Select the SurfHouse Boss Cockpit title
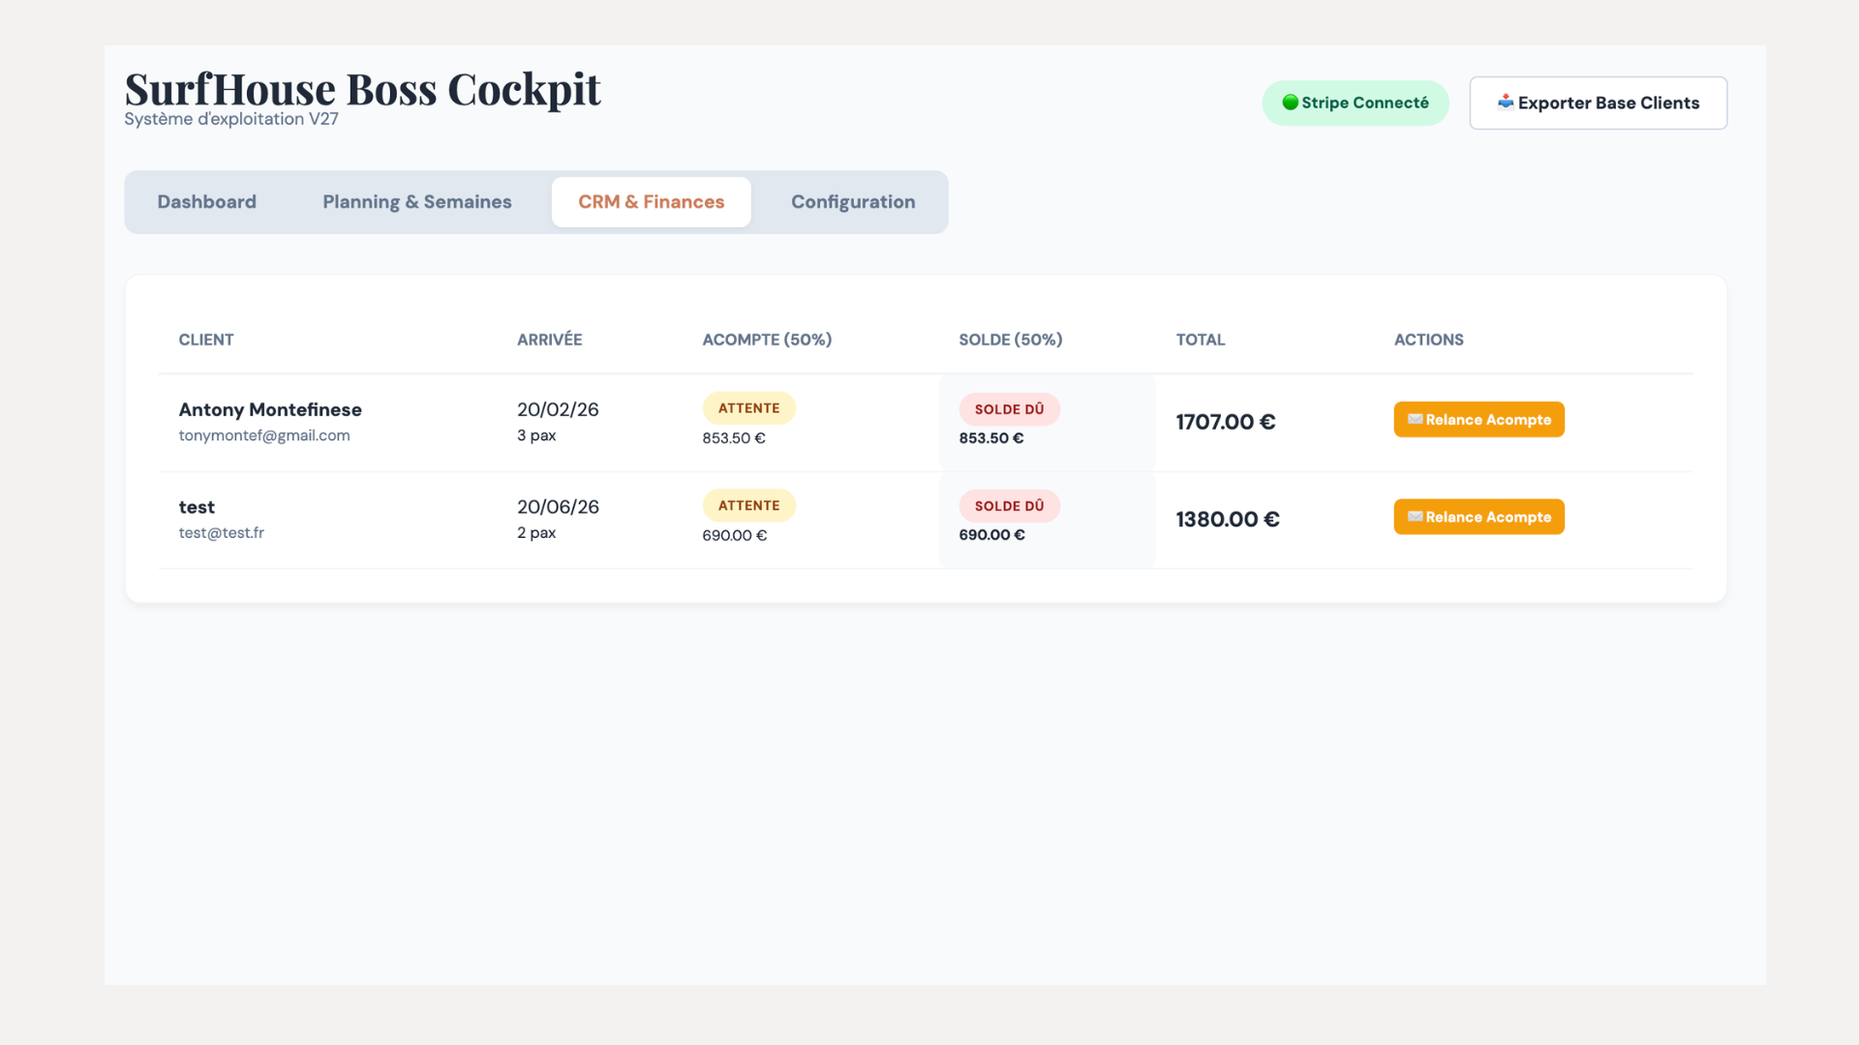Screen dimensions: 1859x1045 [361, 88]
